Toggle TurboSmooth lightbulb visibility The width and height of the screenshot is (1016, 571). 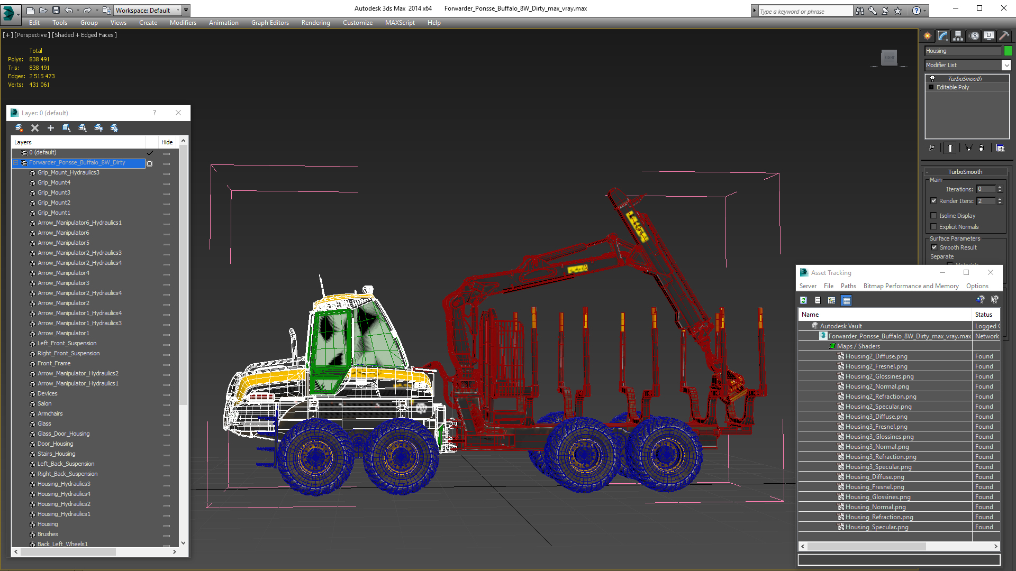[932, 78]
